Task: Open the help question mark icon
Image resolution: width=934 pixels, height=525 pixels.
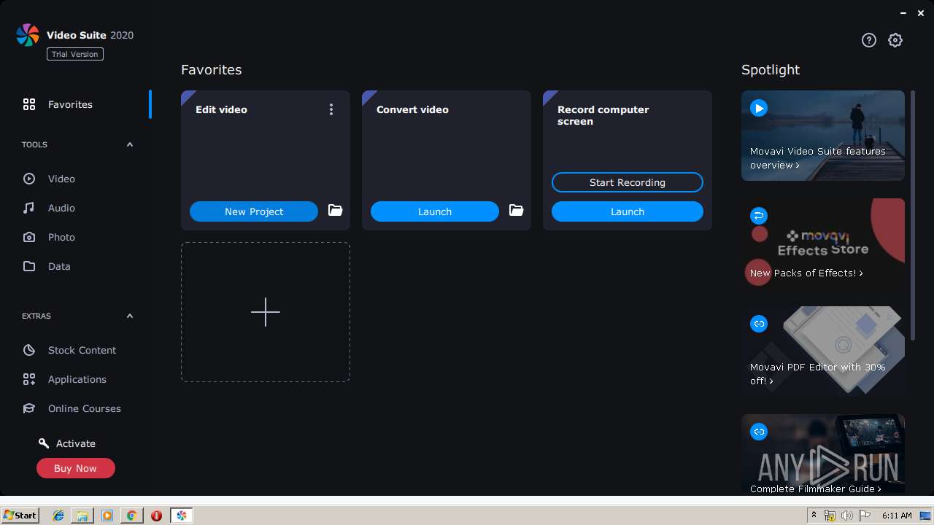Action: pos(868,40)
